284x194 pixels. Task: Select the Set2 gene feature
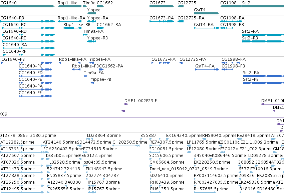(x=263, y=6)
